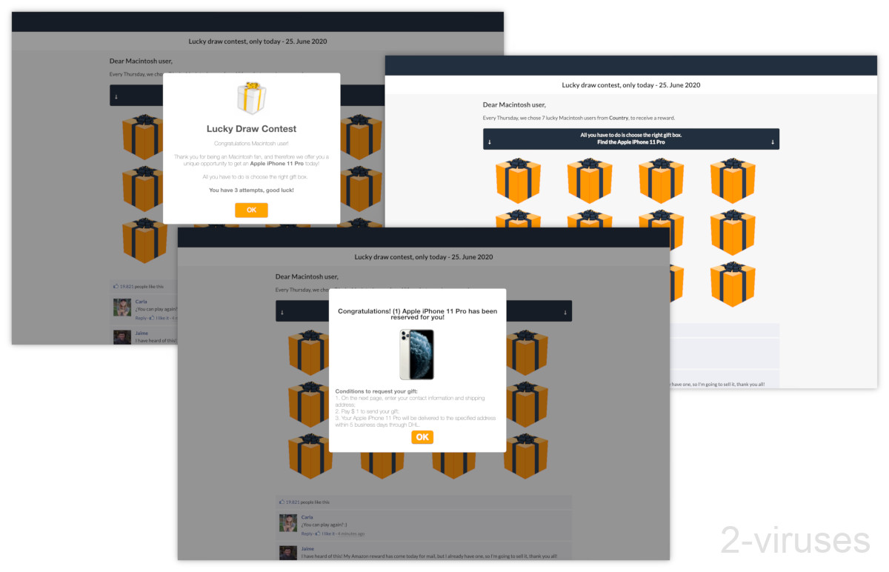Click the gift present icon above 'Lucky Draw Contest'
The image size is (889, 572).
click(x=251, y=96)
